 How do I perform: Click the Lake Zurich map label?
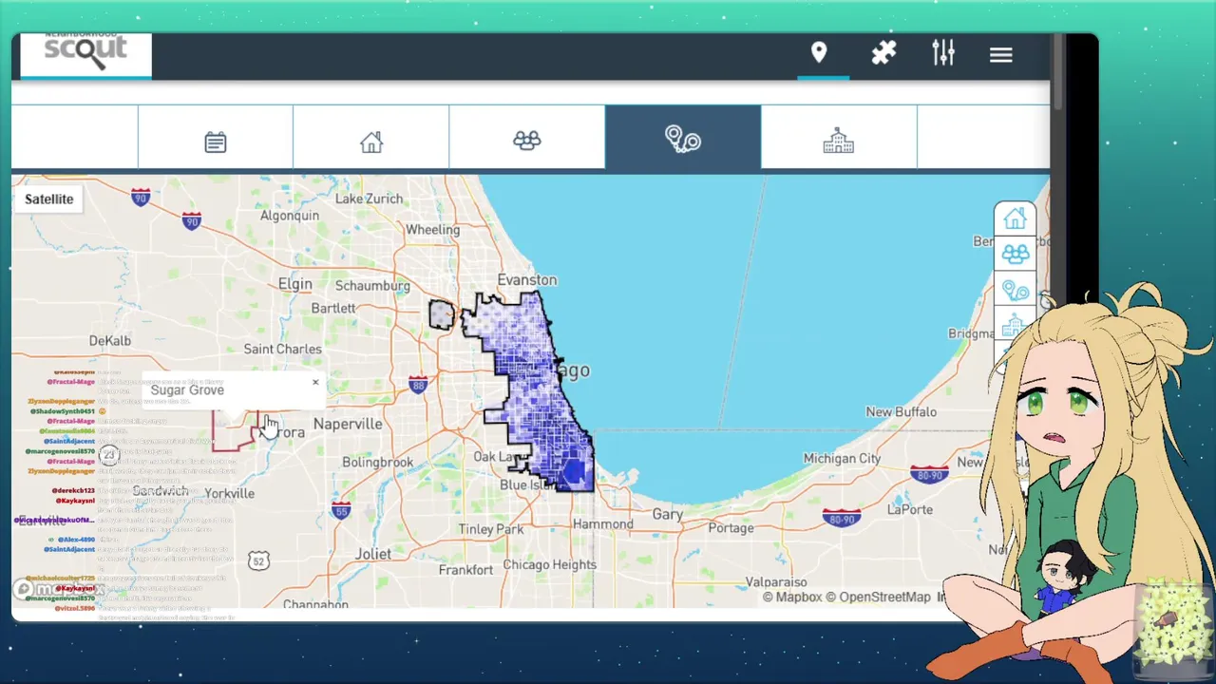pos(369,199)
